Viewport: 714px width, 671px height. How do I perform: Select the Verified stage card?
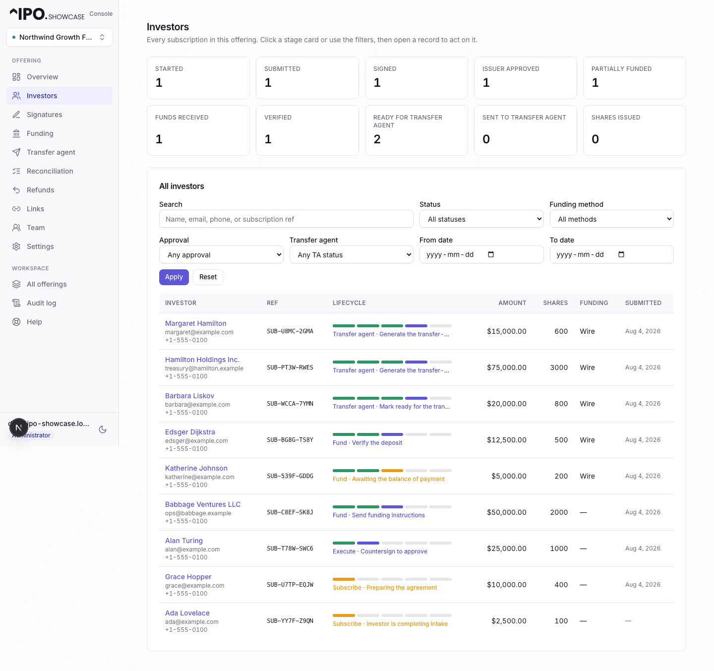click(x=307, y=130)
